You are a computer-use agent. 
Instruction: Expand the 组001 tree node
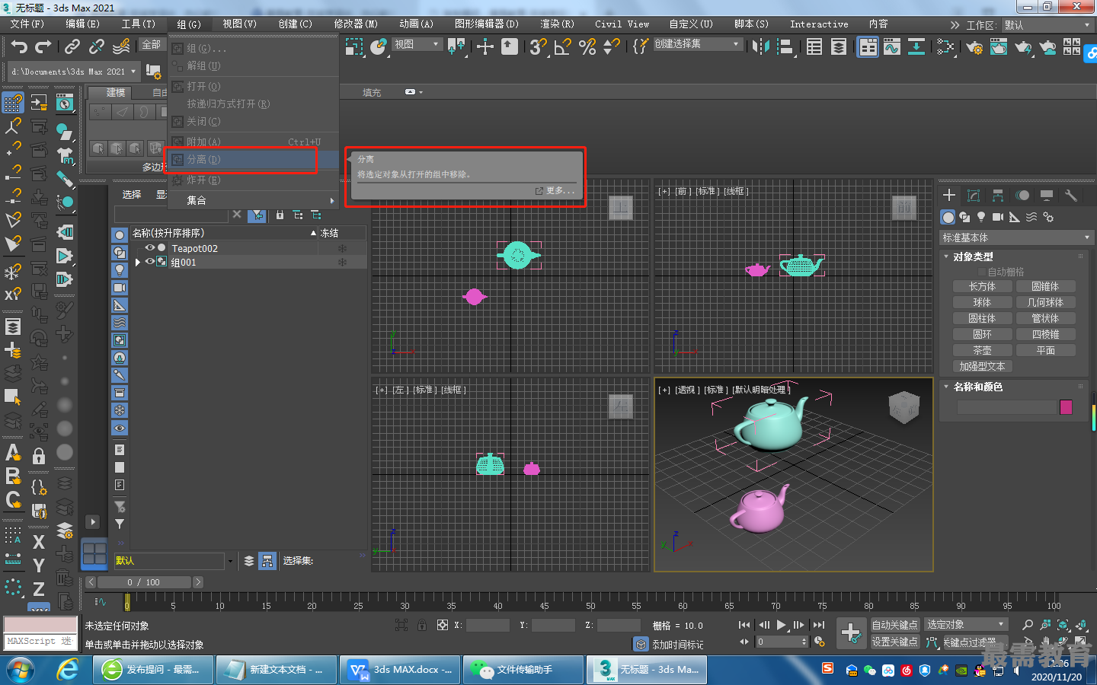coord(138,262)
